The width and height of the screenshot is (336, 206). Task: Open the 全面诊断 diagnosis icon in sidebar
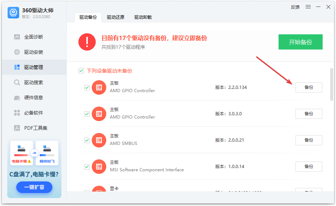coord(17,37)
